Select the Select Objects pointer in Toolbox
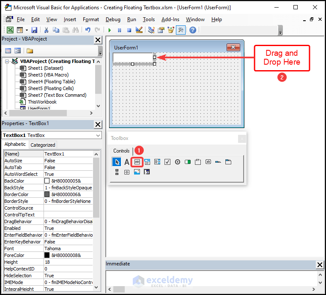This screenshot has width=326, height=295. pos(117,162)
